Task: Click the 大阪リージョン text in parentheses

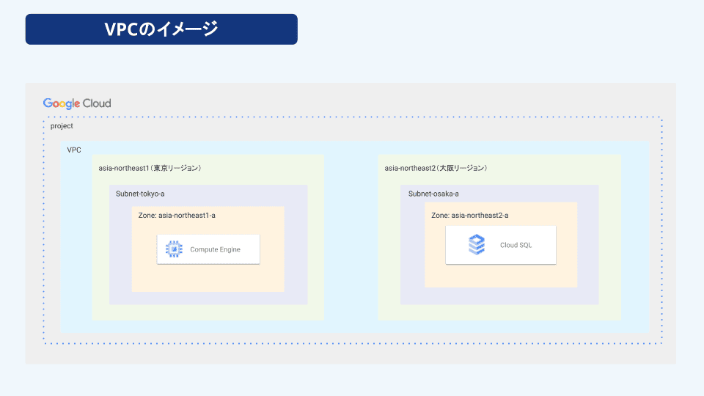Action: 462,168
